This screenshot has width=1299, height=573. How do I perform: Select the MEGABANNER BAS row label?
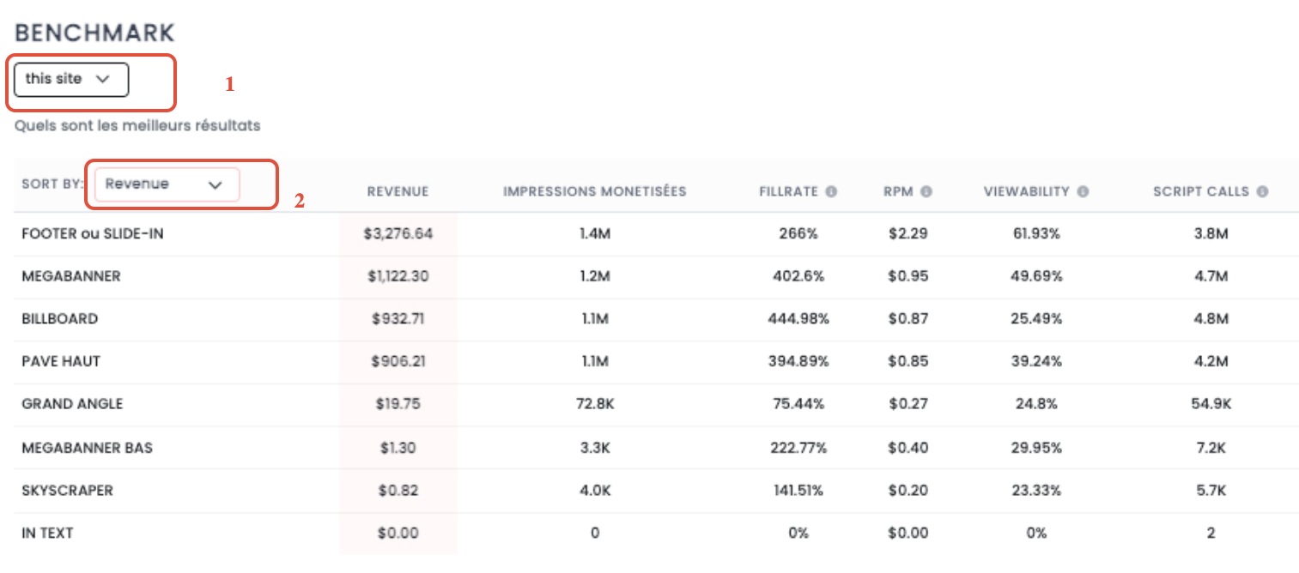(88, 448)
